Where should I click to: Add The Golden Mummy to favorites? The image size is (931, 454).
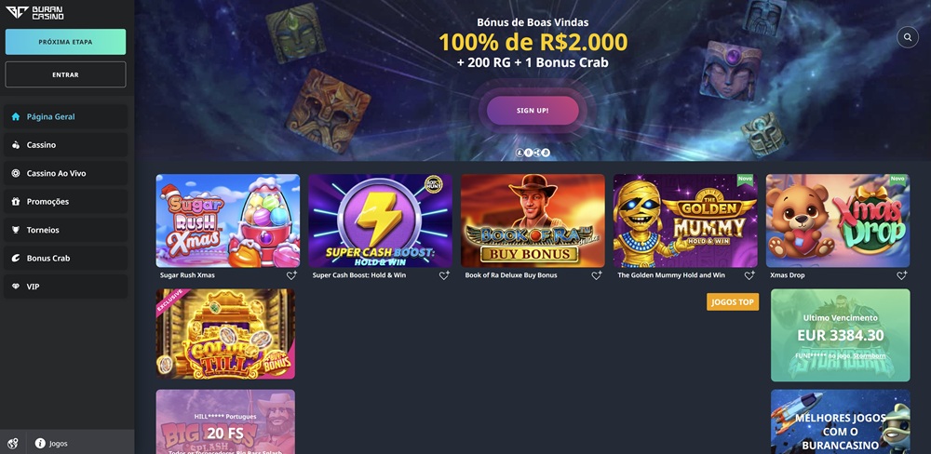click(749, 275)
